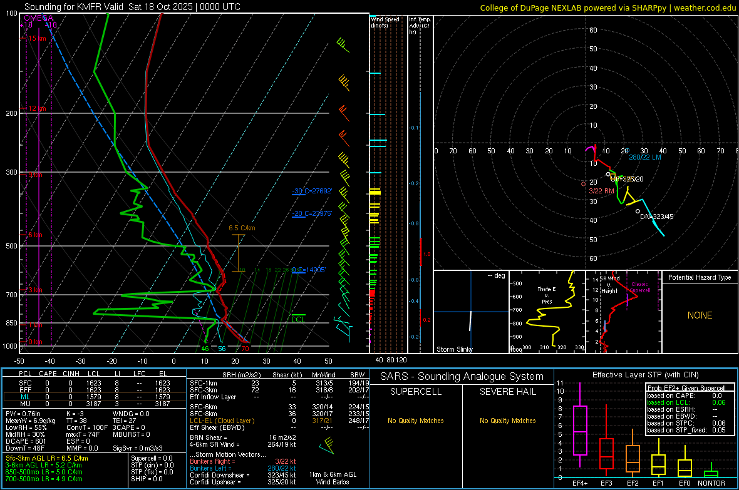Click the 'MBURST = 0' value
Viewport: 739px width, 490px height.
132,434
